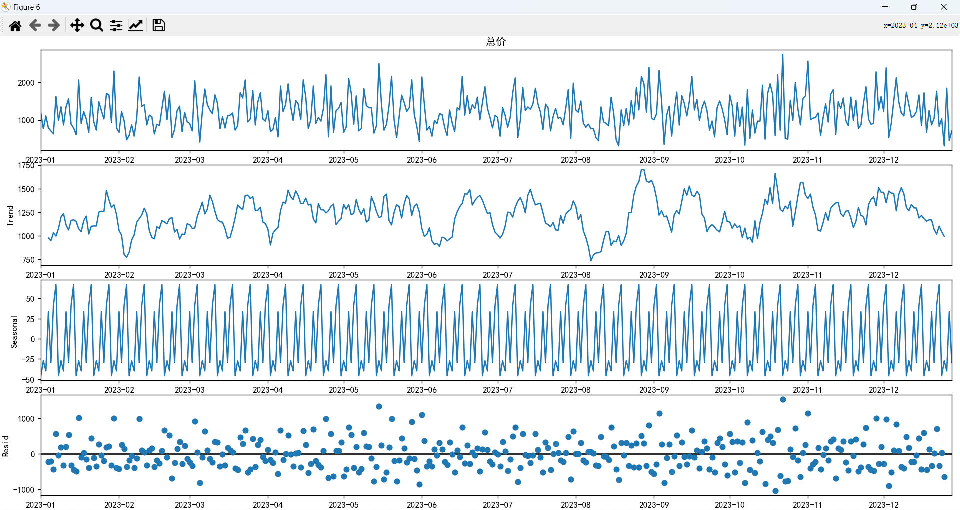The image size is (960, 510).
Task: Click the Figure 6 window icon
Action: (6, 7)
